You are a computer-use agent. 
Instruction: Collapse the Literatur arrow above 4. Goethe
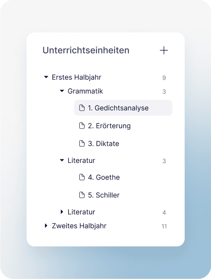point(62,160)
